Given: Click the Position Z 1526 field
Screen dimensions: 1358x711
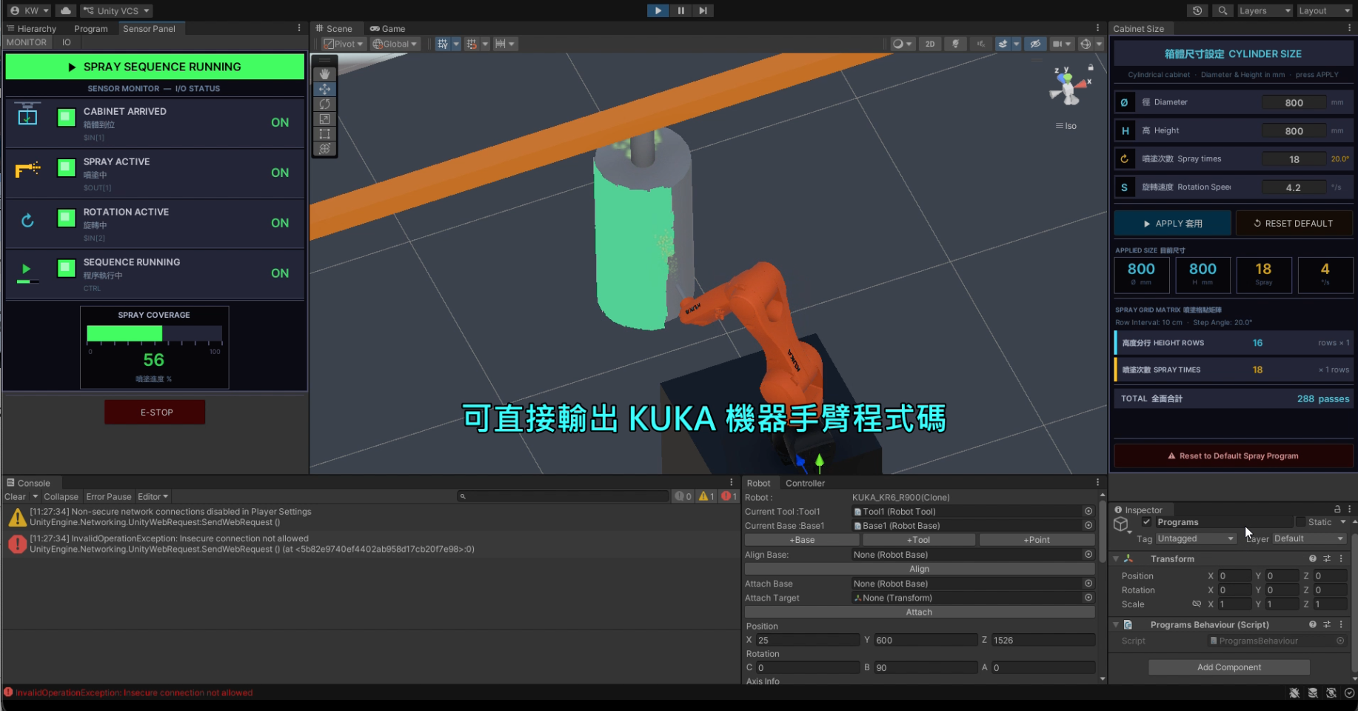Looking at the screenshot, I should pos(1043,641).
